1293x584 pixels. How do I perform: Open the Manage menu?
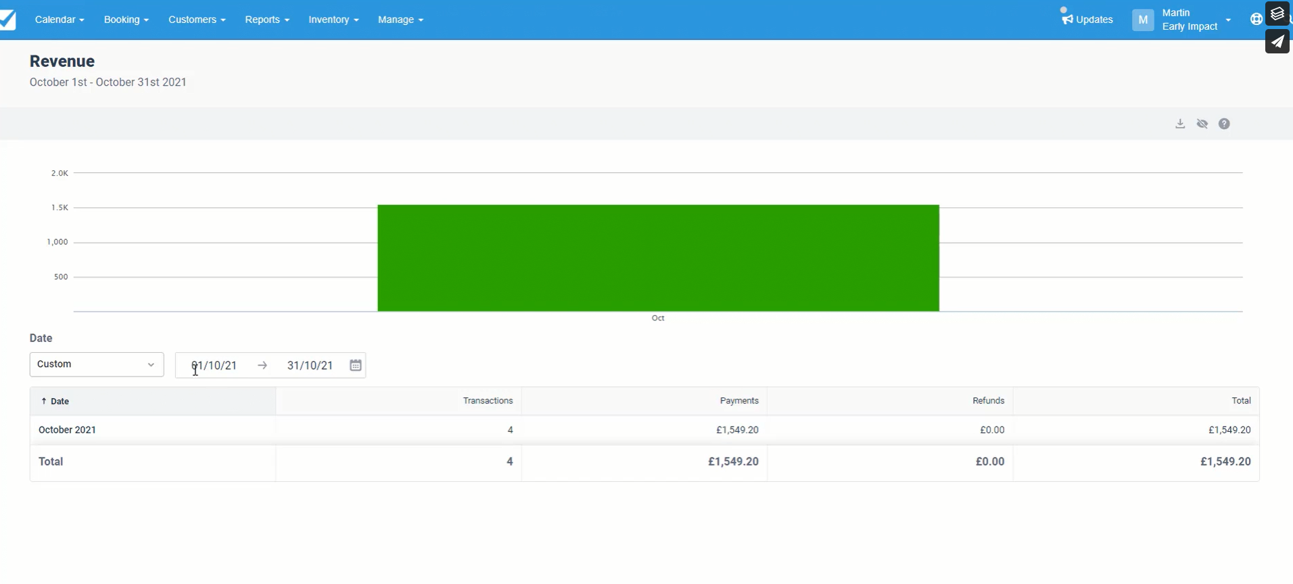tap(400, 20)
